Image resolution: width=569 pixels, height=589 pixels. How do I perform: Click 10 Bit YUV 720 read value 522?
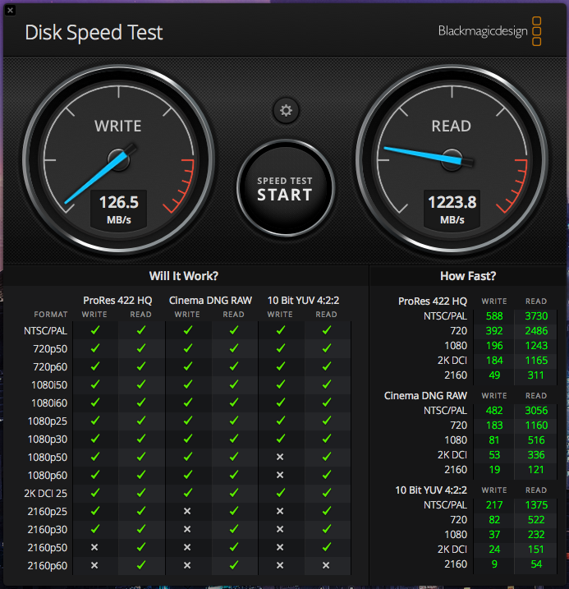pos(536,520)
